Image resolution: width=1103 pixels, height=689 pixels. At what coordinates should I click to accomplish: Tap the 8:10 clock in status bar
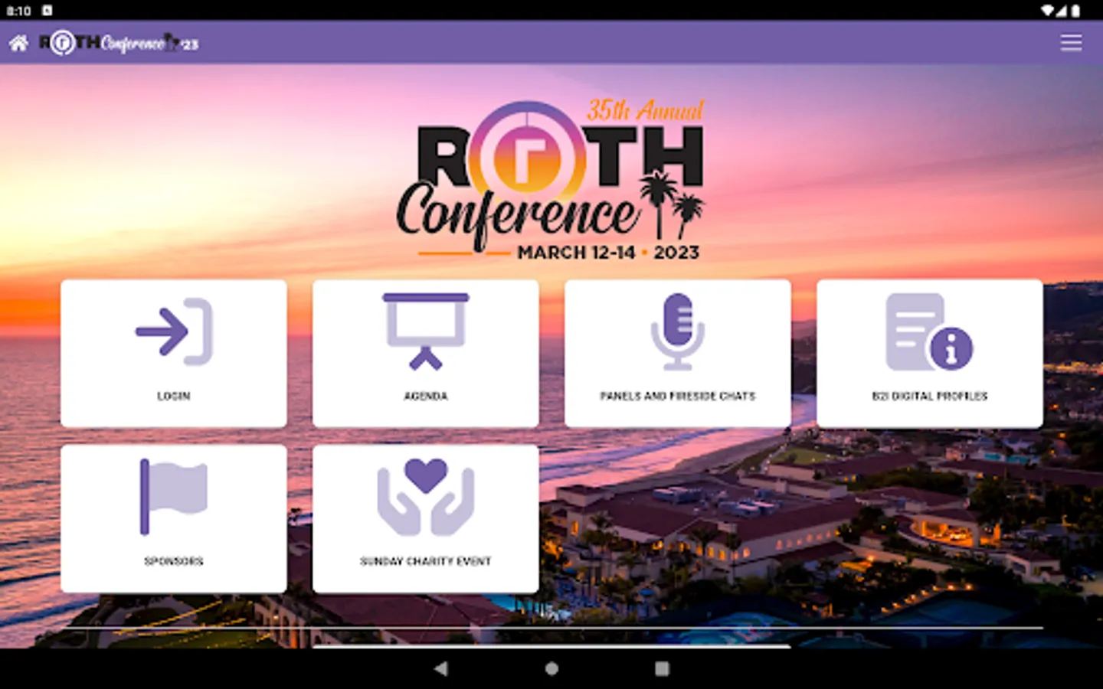coord(18,11)
